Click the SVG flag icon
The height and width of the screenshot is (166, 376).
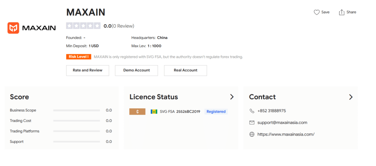click(154, 111)
